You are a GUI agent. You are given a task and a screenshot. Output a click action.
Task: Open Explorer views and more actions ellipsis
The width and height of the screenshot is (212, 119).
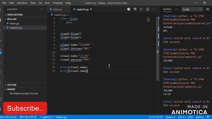point(42,9)
